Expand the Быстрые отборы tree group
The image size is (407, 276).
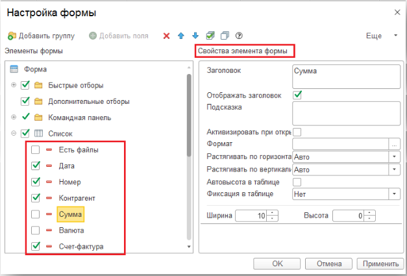(14, 85)
